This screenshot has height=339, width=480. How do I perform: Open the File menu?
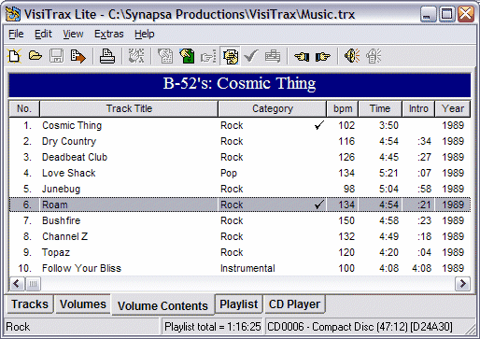pyautogui.click(x=16, y=34)
